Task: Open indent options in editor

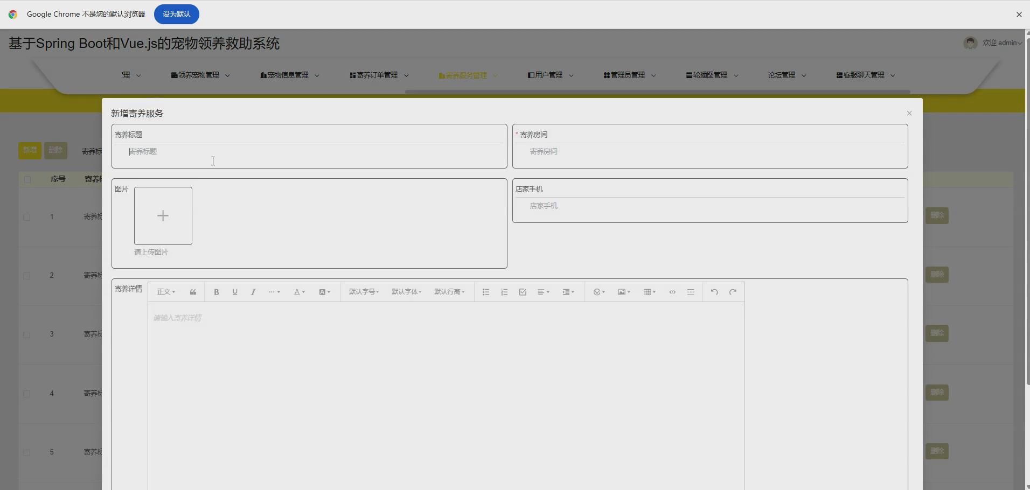Action: [569, 292]
